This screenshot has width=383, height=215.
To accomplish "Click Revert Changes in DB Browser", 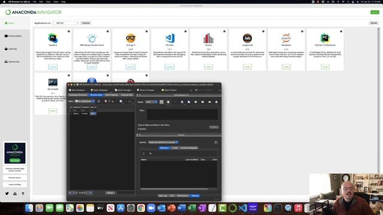I will (145, 90).
